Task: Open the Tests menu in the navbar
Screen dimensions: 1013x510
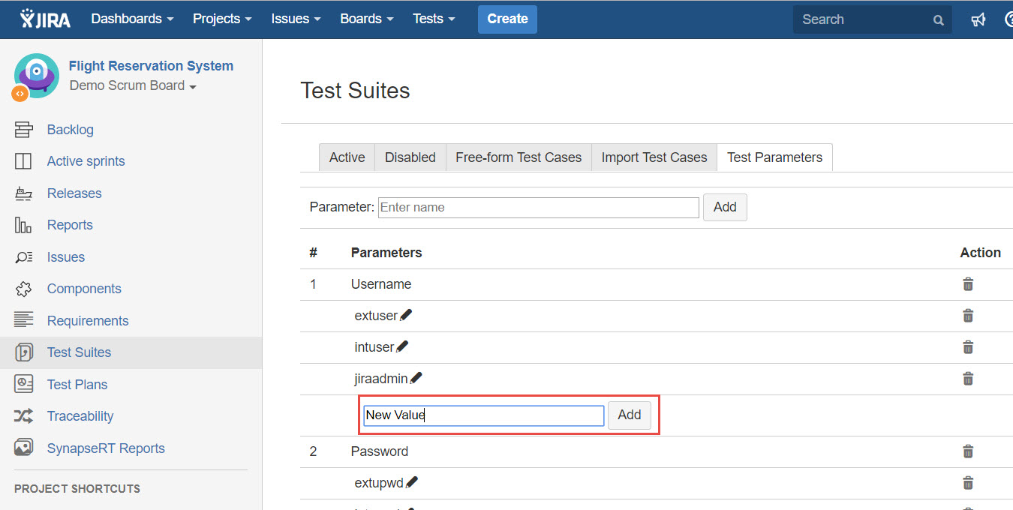Action: click(434, 19)
